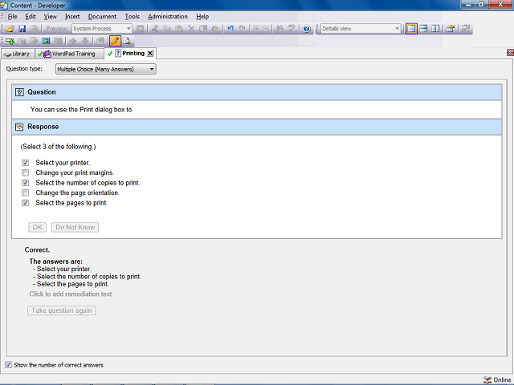The image size is (514, 385).
Task: Click the insert image picture icon
Action: [x=46, y=41]
